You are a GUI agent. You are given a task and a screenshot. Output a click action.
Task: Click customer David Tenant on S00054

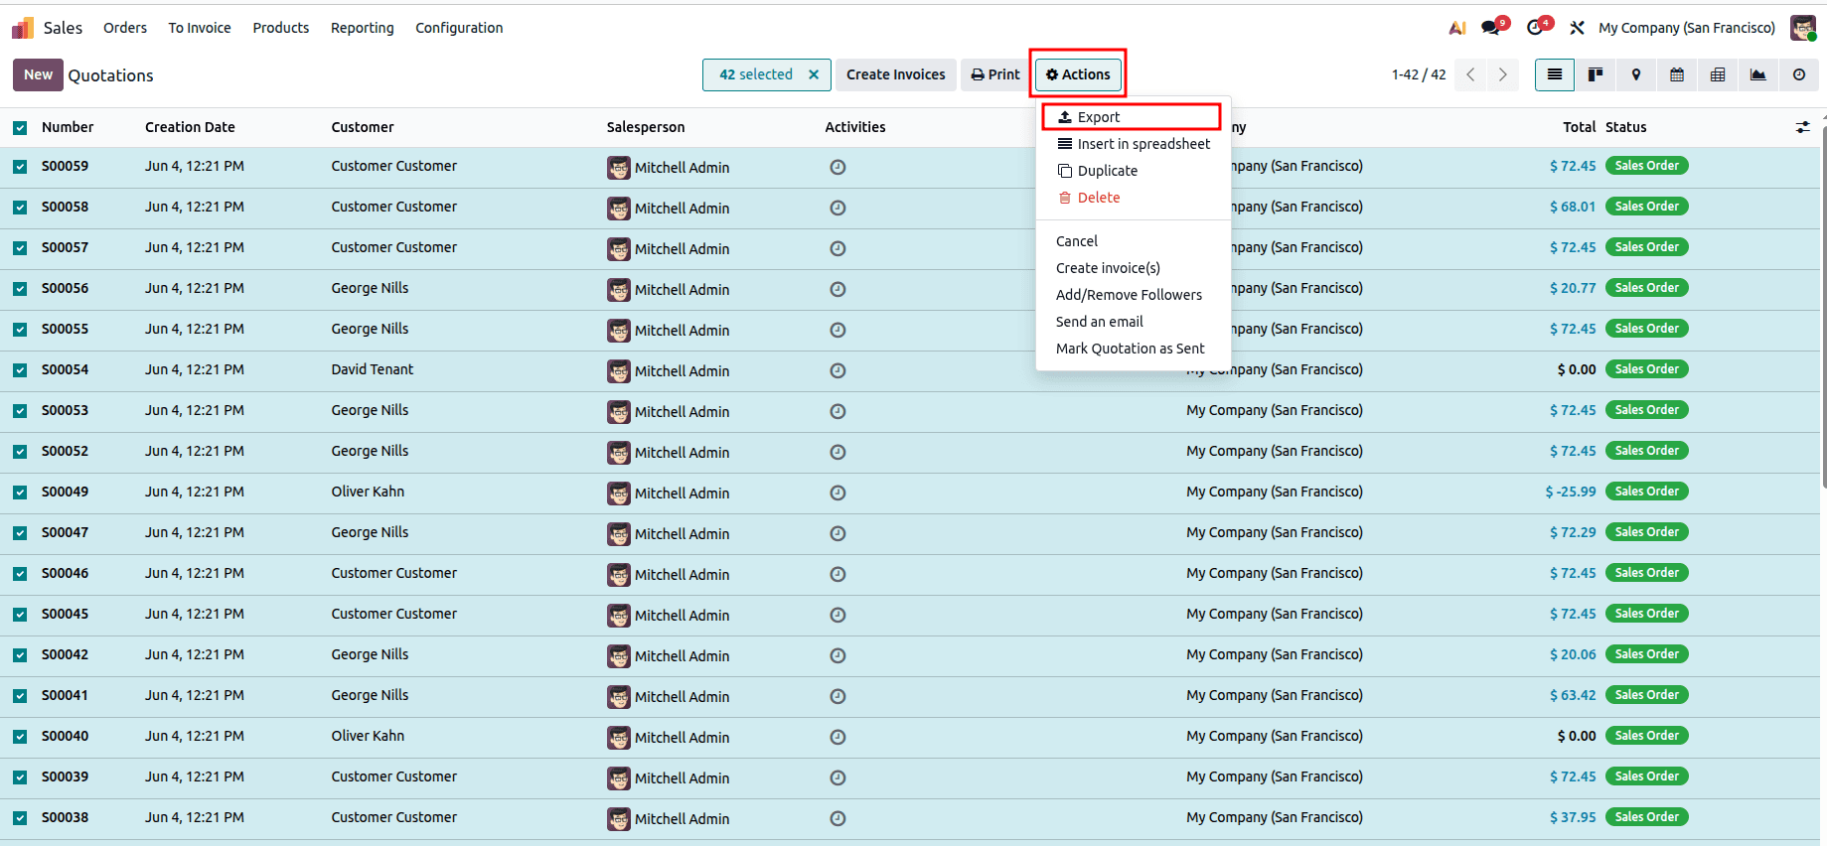[373, 369]
